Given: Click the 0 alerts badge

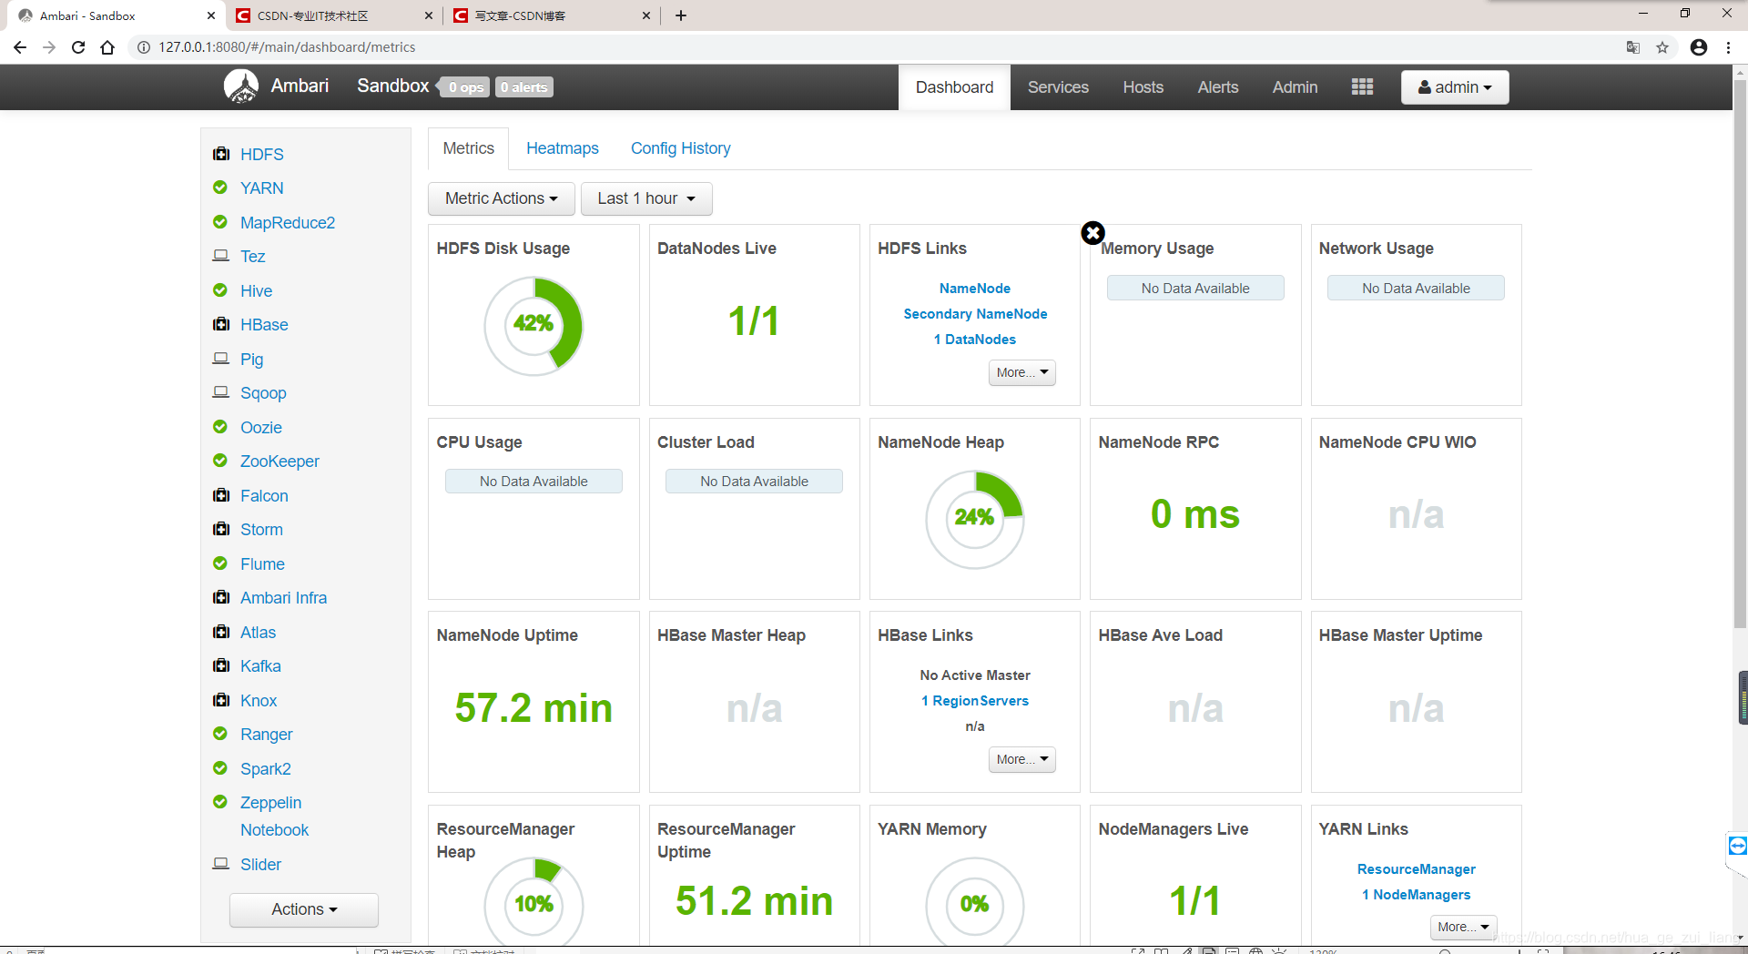Looking at the screenshot, I should (524, 87).
